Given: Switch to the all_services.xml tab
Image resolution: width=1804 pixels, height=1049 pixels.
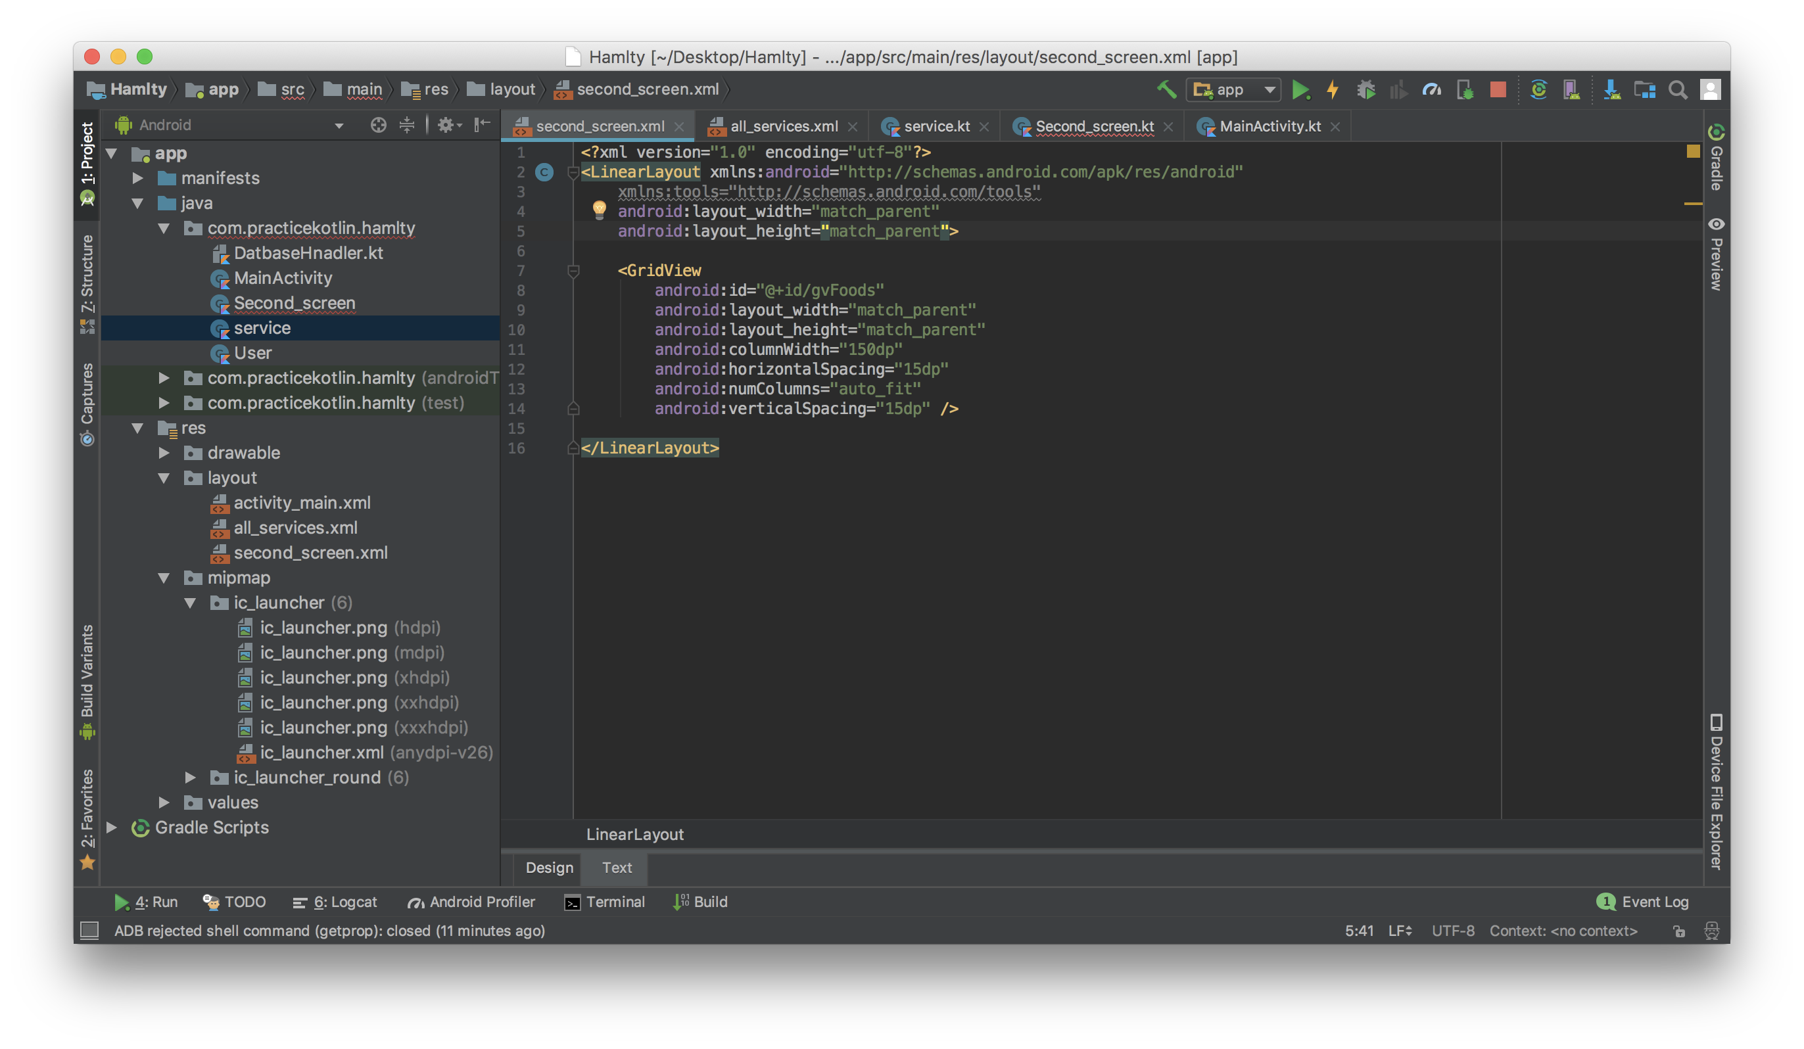Looking at the screenshot, I should pos(783,127).
